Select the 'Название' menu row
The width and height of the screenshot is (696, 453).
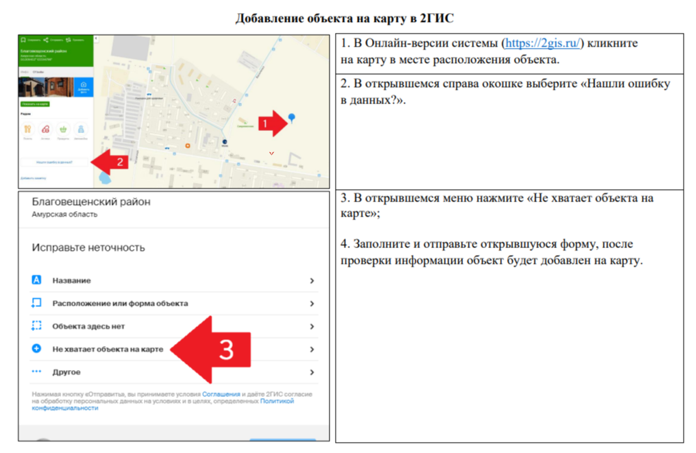(174, 281)
